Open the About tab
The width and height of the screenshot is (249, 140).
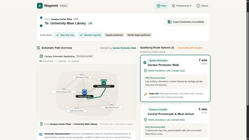202,6
